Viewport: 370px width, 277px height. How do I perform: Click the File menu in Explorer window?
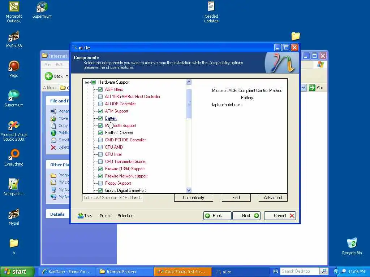[x=47, y=65]
